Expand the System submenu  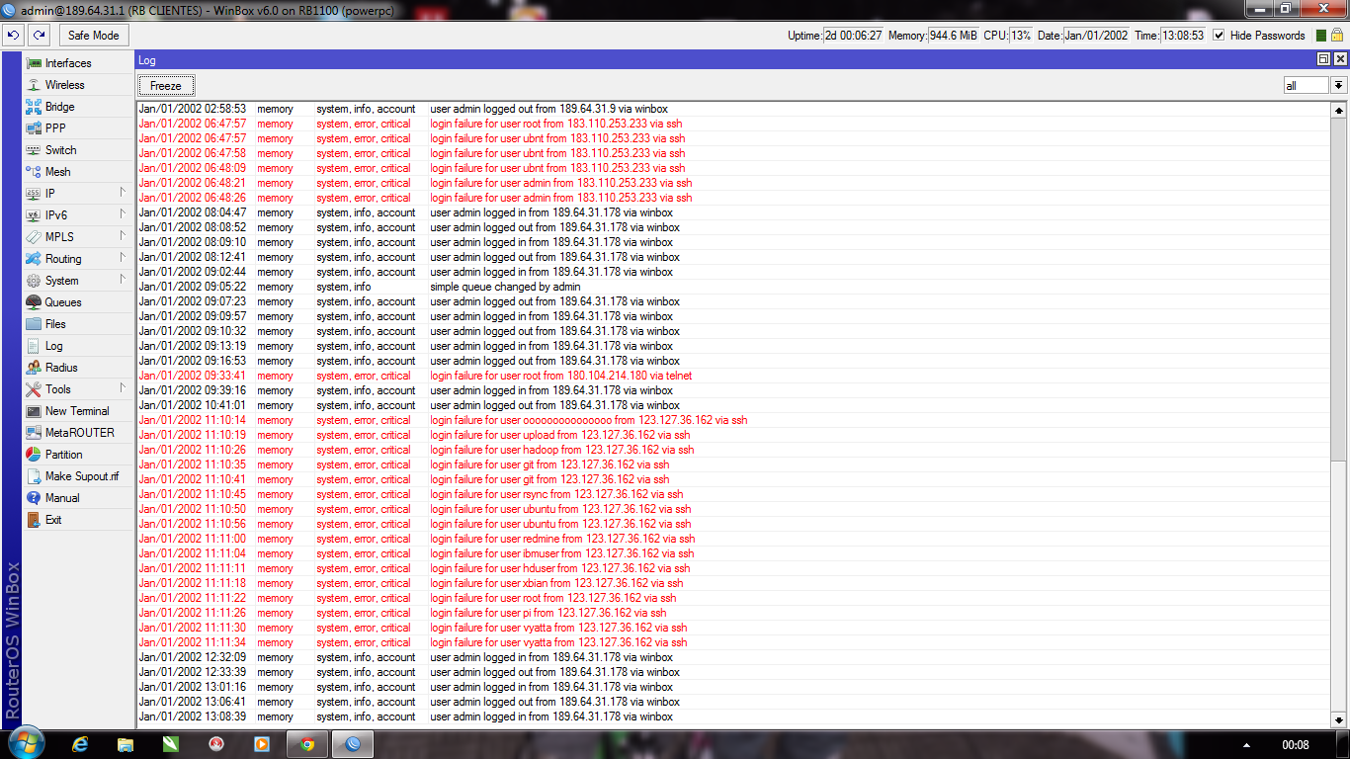tap(123, 281)
